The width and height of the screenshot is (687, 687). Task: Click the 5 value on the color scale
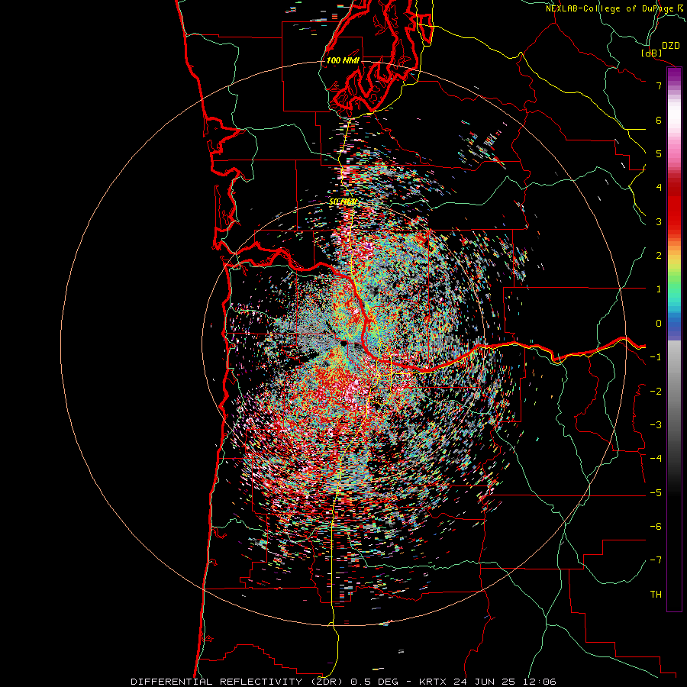point(659,153)
